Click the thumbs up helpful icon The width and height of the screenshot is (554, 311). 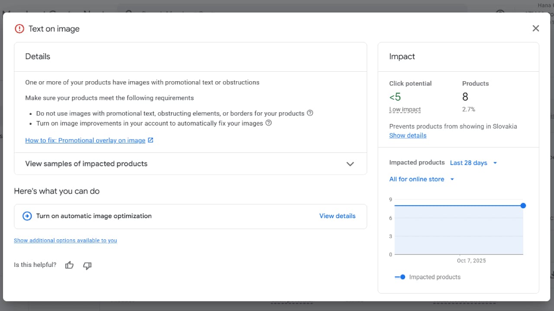[x=69, y=265]
